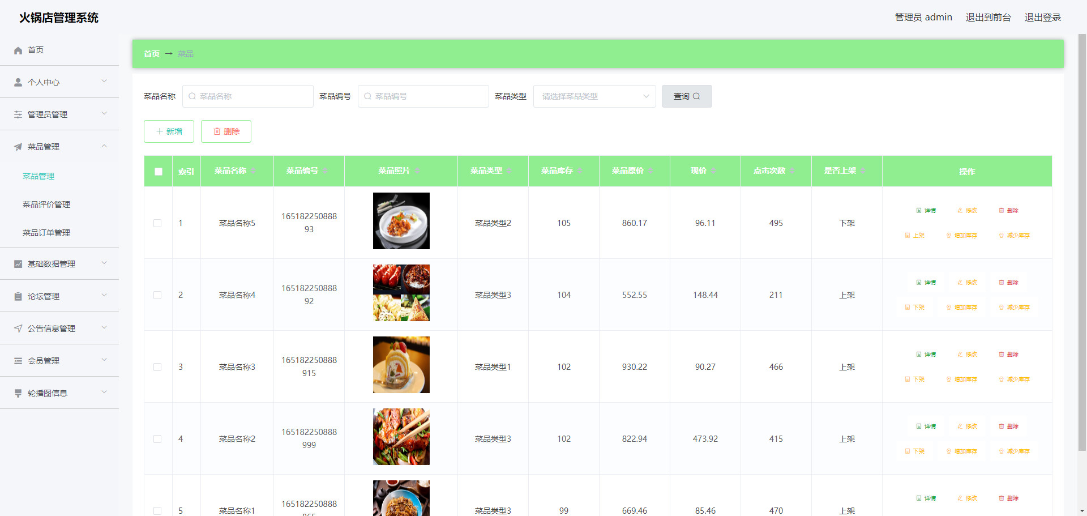Click 下架 for 菜品名称2
This screenshot has width=1087, height=516.
[914, 451]
